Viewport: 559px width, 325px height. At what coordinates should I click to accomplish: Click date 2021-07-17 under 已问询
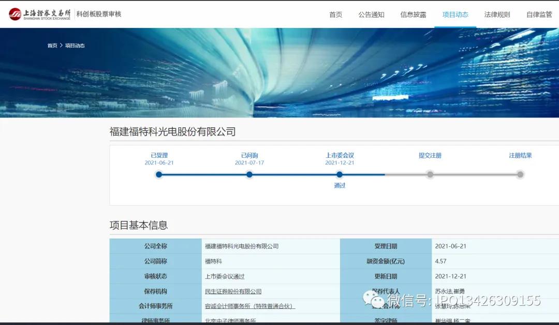click(x=249, y=163)
